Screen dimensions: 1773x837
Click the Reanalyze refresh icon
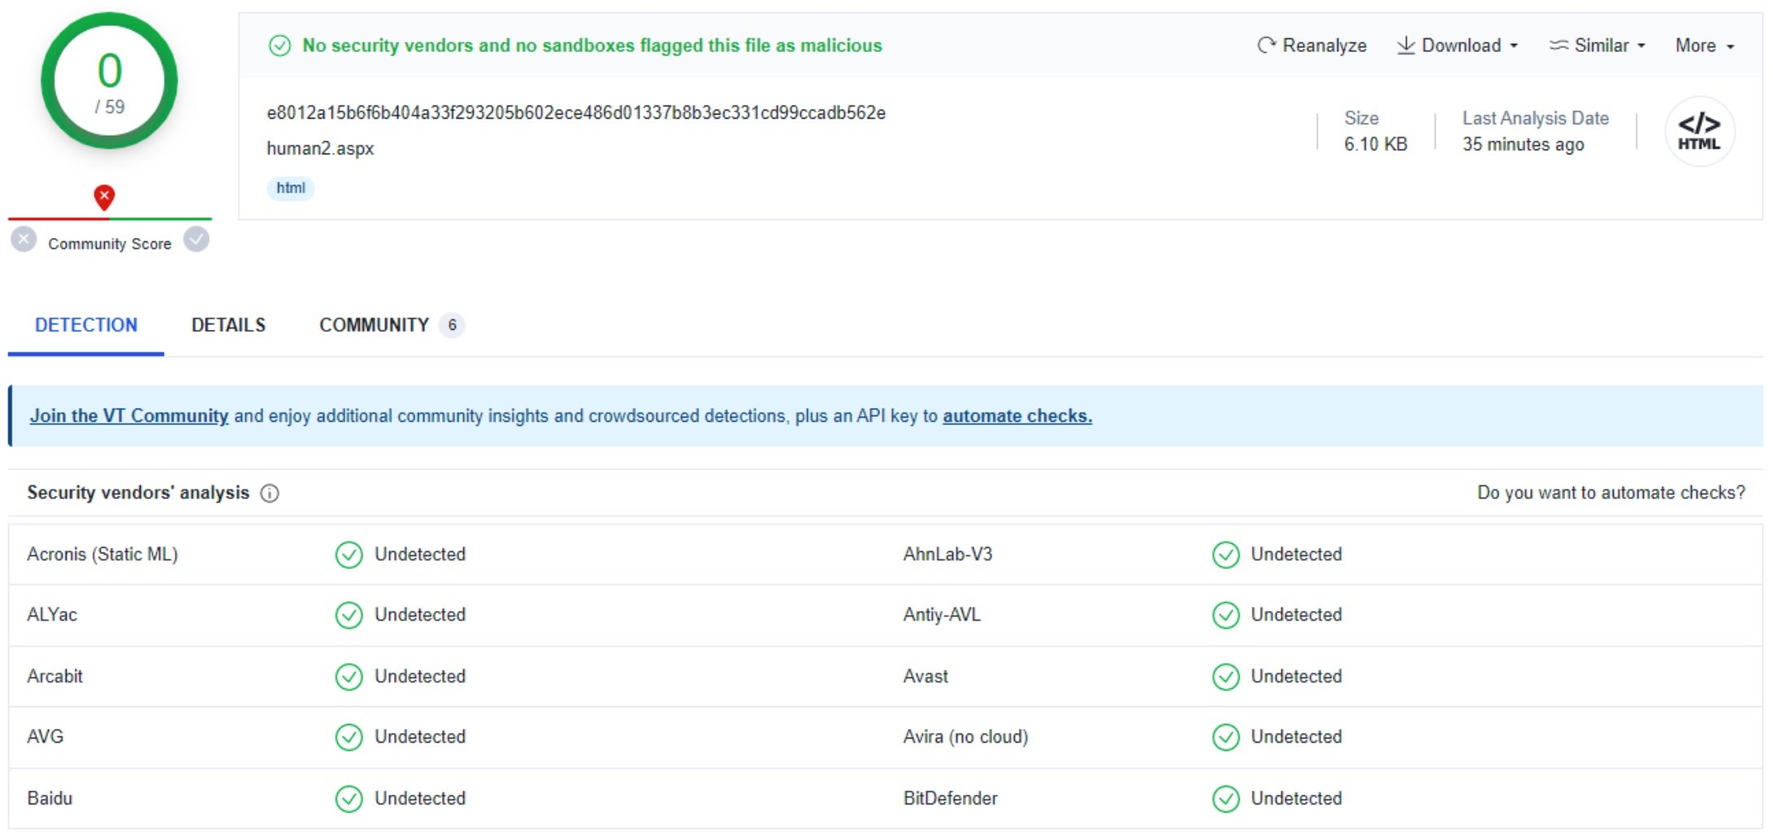[x=1265, y=46]
